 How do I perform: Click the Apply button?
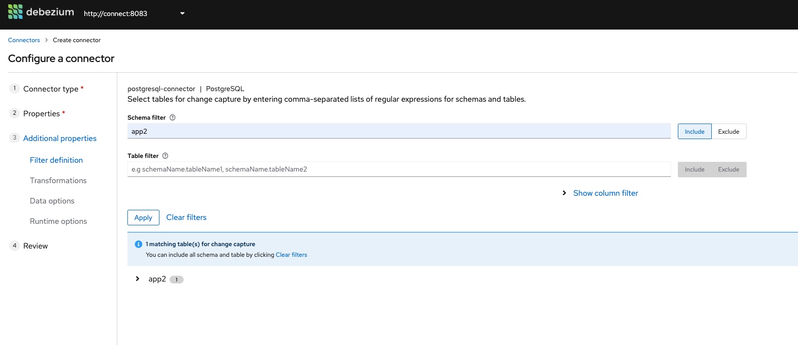(143, 218)
